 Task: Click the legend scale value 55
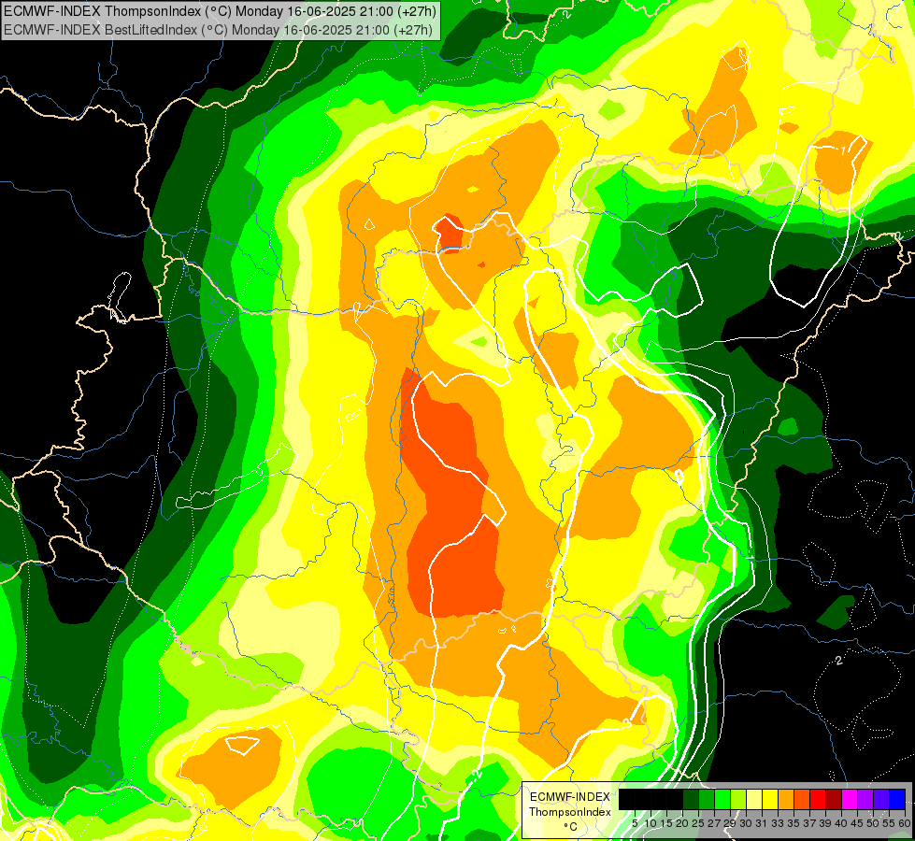coord(890,823)
